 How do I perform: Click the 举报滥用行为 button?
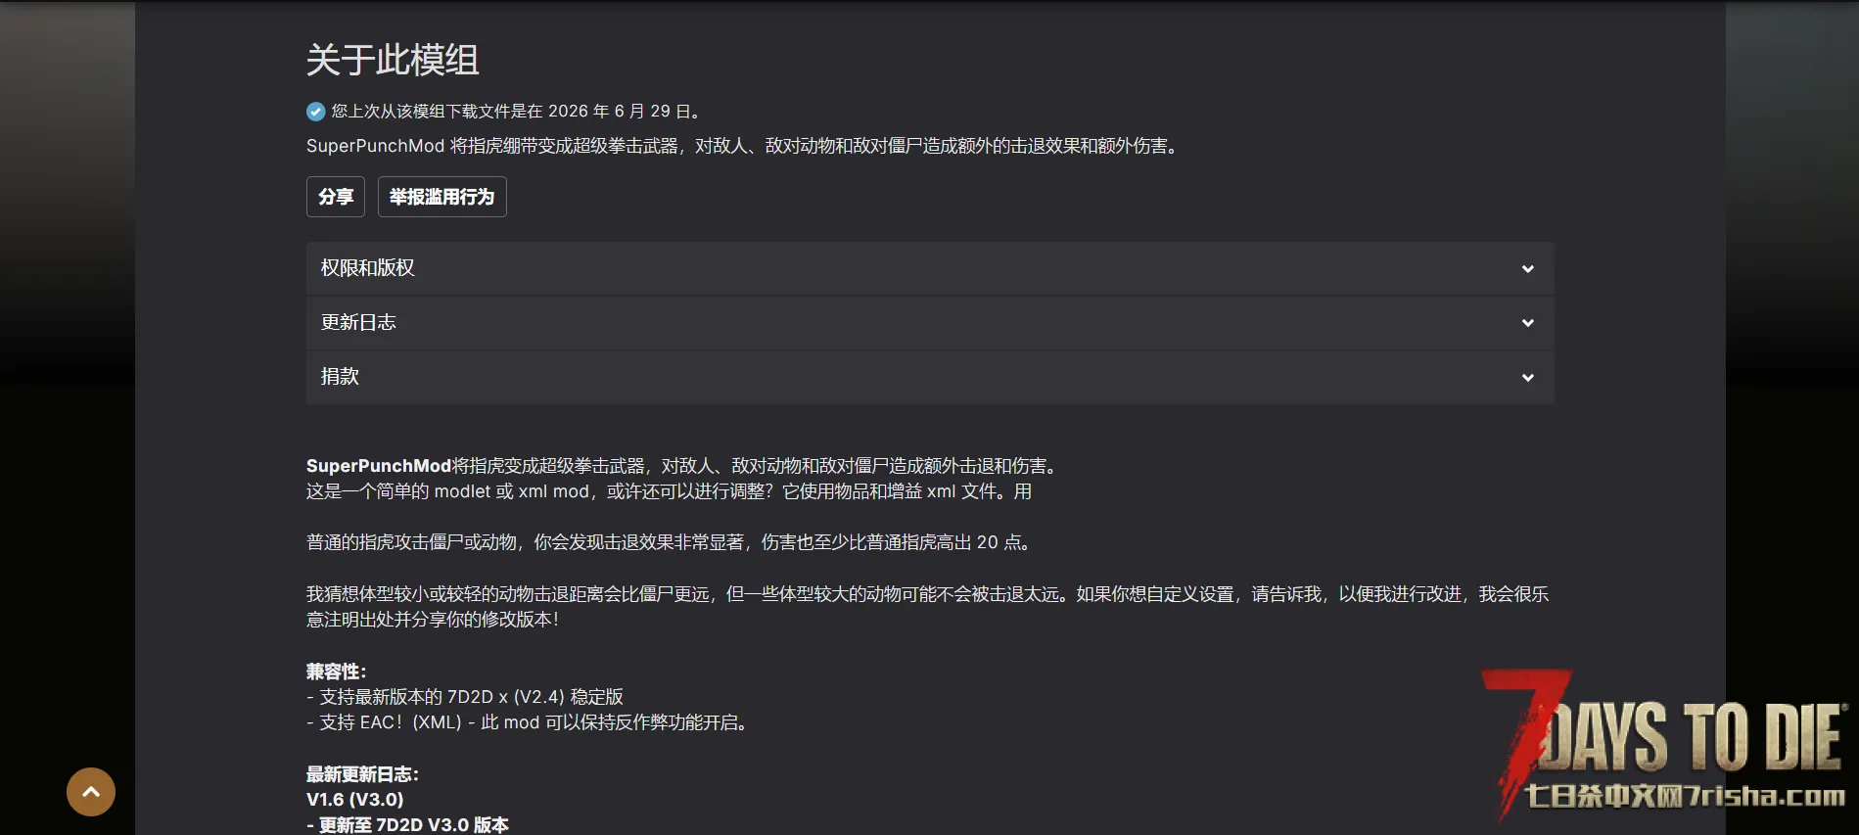442,197
